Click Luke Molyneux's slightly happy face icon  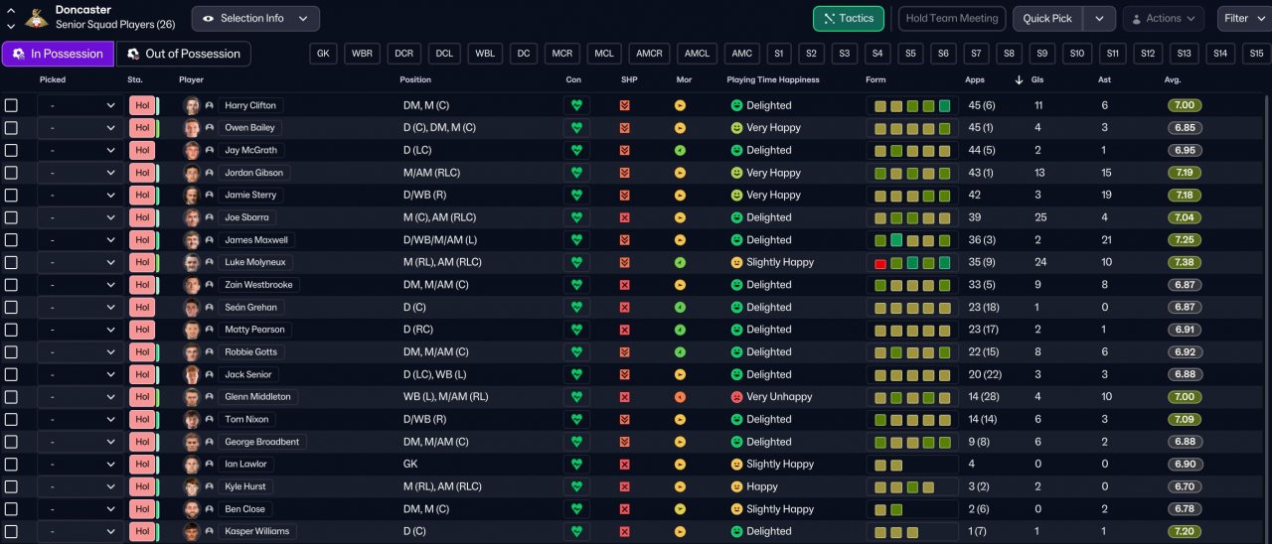(x=736, y=262)
